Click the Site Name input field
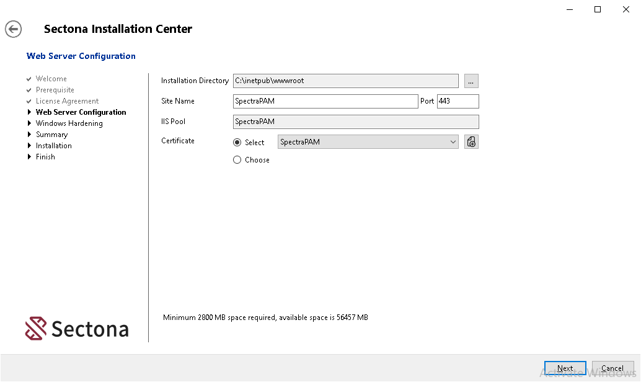This screenshot has height=382, width=641. point(325,101)
